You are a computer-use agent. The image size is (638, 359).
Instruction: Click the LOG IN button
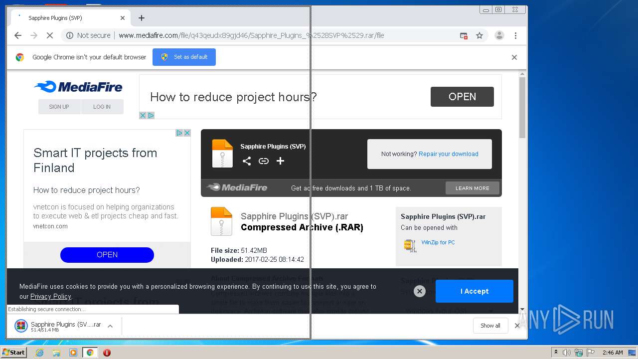click(102, 107)
